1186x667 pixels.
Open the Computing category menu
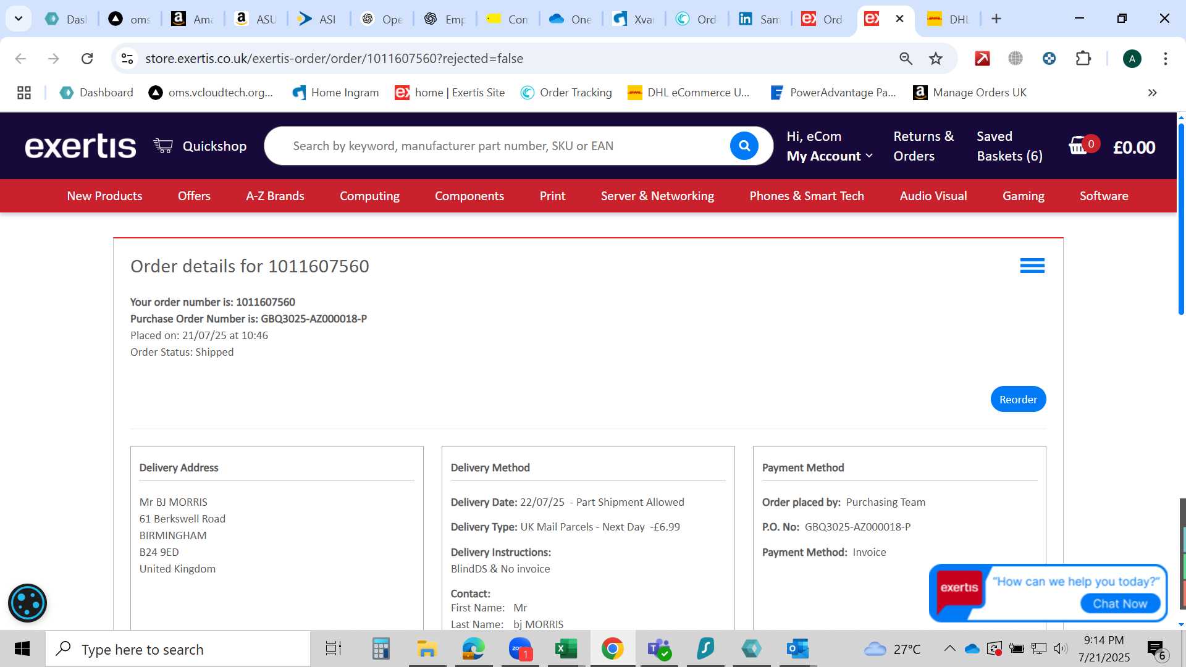coord(369,196)
